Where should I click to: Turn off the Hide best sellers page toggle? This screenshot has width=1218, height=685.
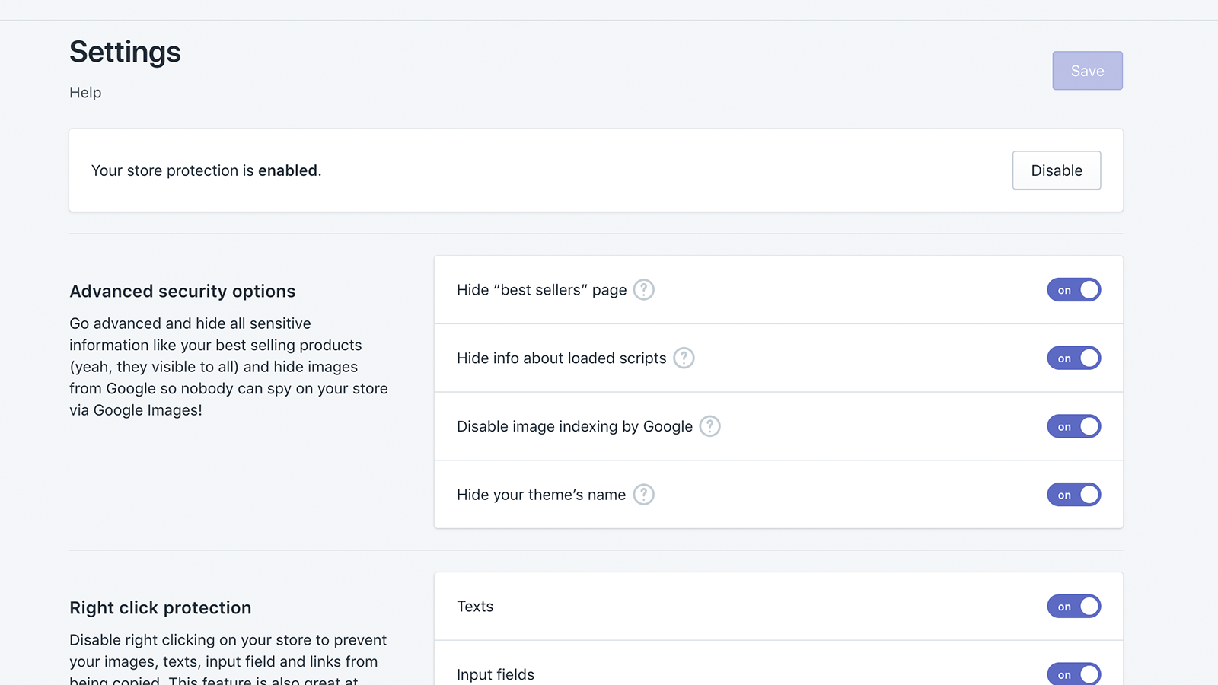[1073, 290]
